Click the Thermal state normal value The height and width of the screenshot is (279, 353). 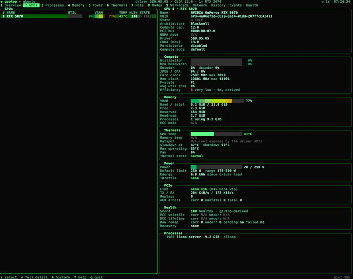(197, 156)
